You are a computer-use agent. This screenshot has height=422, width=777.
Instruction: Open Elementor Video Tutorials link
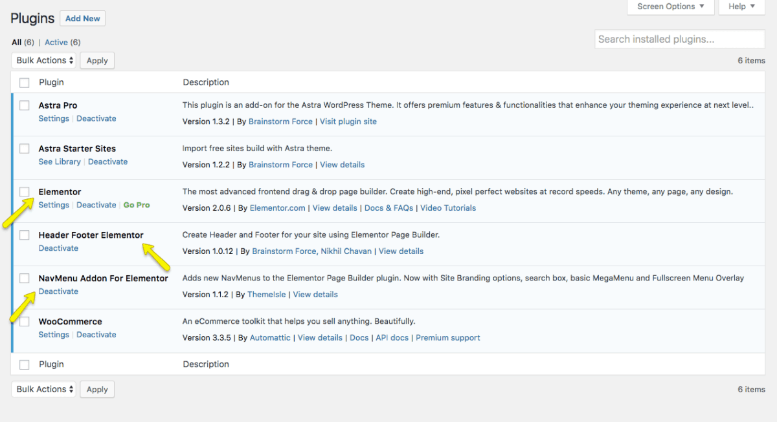pos(448,208)
